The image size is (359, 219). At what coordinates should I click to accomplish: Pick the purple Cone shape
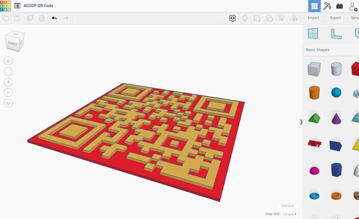coord(336,118)
